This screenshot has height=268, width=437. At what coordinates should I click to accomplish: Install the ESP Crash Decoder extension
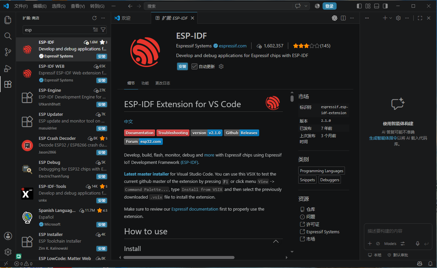click(101, 153)
